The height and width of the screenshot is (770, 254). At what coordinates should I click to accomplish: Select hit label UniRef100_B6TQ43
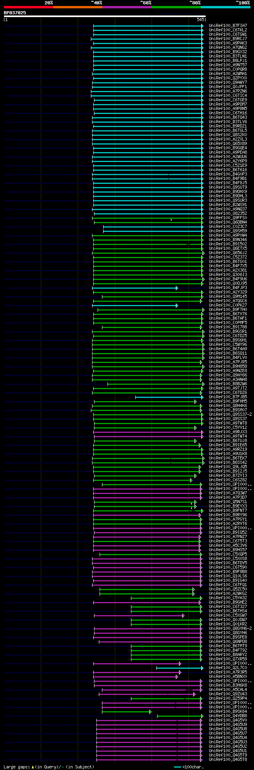point(228,117)
